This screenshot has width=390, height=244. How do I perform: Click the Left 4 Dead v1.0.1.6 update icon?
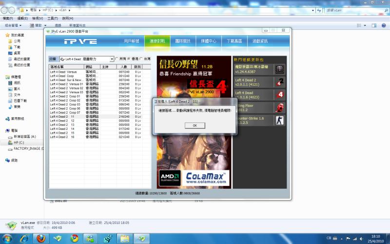[279, 95]
